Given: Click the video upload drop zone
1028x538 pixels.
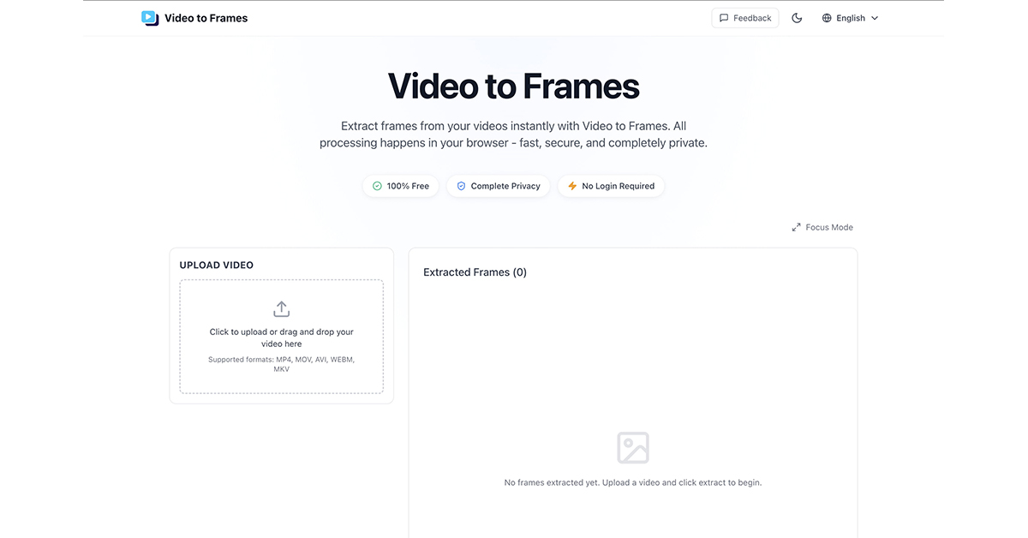Looking at the screenshot, I should (x=281, y=337).
